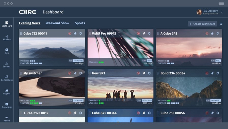
Task: Open settings gear for Cube 732 00011
Action: tap(81, 34)
